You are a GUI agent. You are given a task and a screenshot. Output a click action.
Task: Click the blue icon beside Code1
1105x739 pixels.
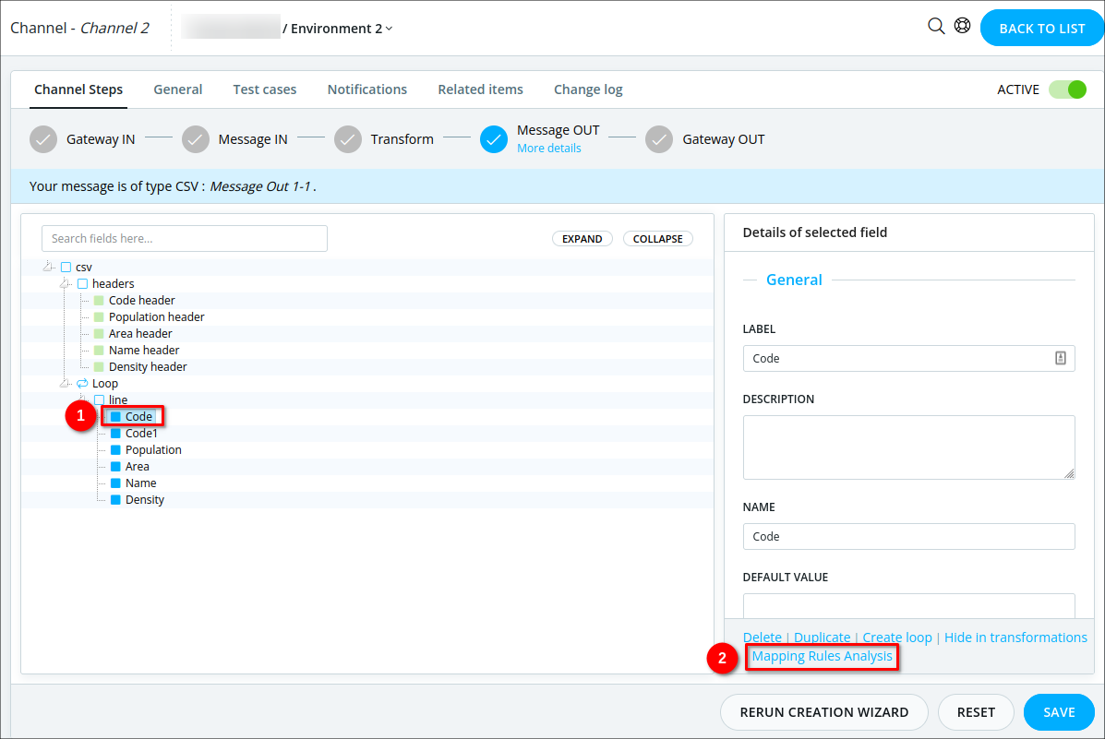coord(115,434)
